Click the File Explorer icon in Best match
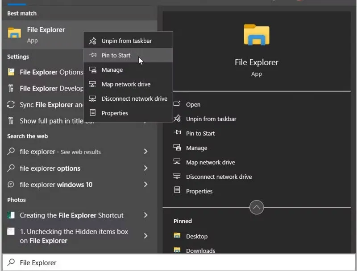Viewport: 357px width, 271px height. (x=15, y=34)
